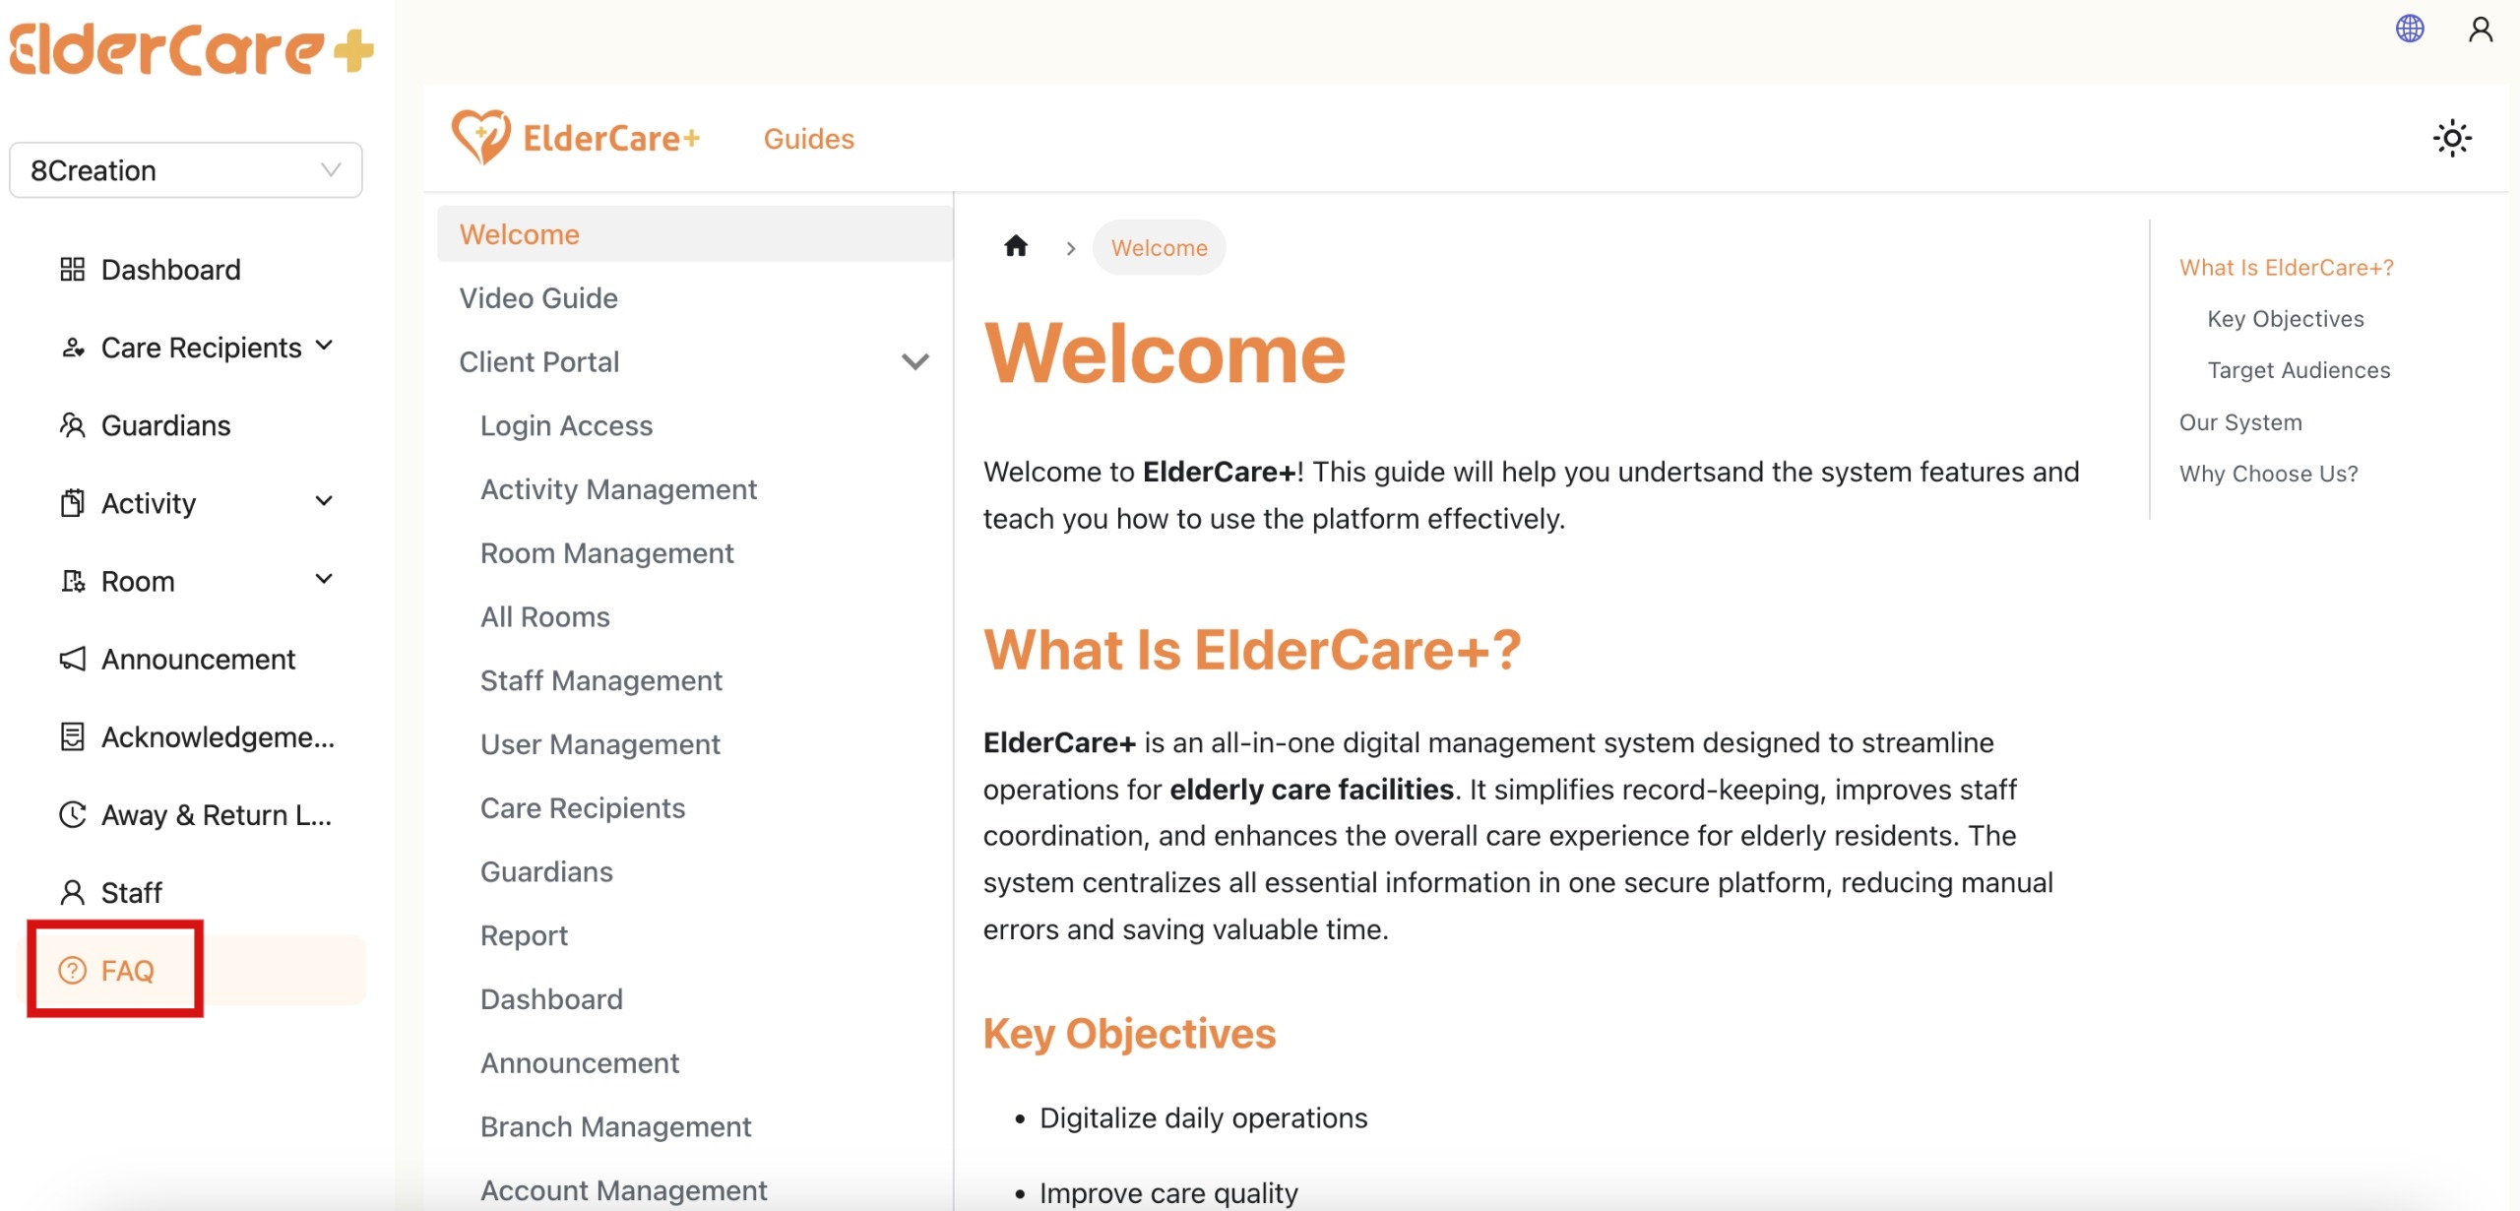Open the Target Audiences link
Viewport: 2520px width, 1211px height.
pos(2299,369)
